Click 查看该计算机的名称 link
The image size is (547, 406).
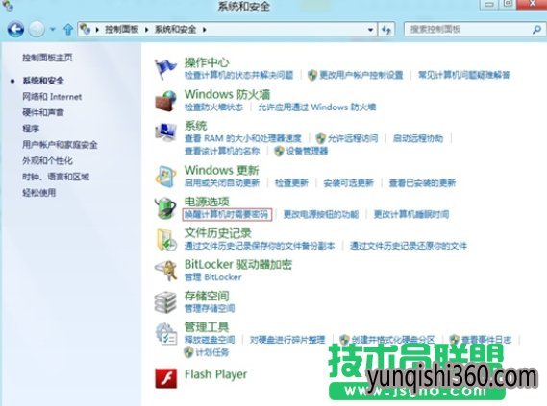coord(222,151)
